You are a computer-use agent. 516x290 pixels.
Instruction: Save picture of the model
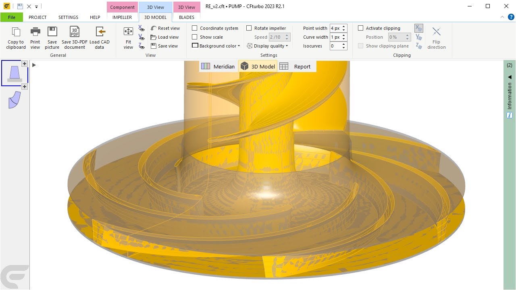(52, 38)
